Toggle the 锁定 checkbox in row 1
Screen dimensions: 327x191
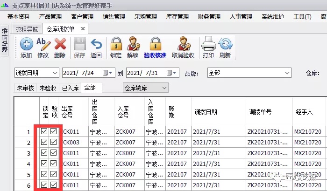pyautogui.click(x=44, y=132)
